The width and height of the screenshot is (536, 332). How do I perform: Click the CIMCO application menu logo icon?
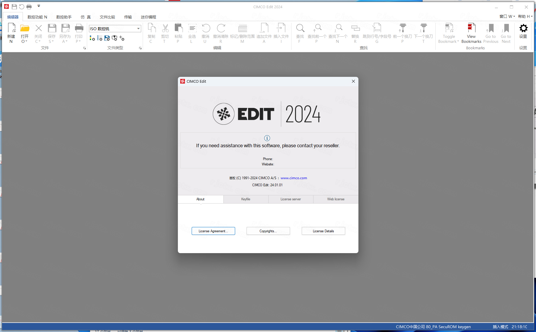point(6,6)
